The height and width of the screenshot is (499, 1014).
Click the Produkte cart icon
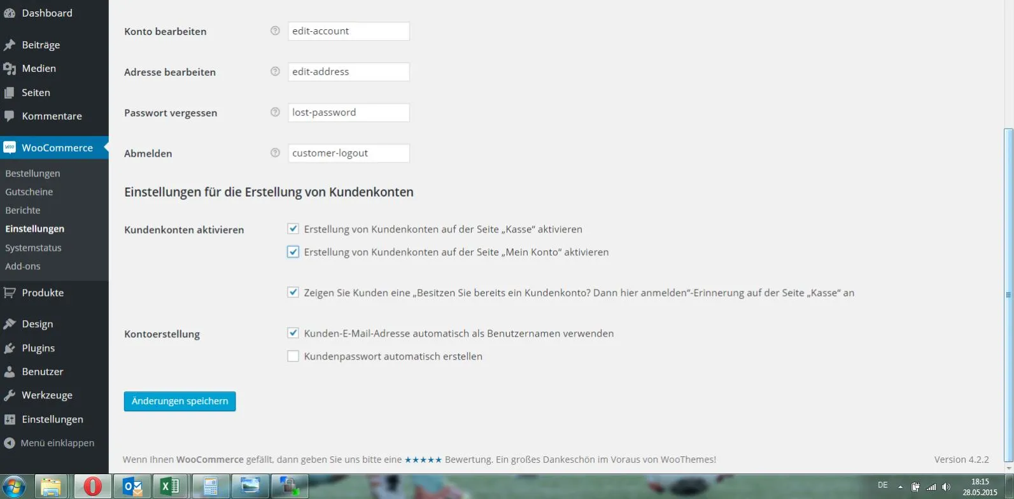(10, 293)
